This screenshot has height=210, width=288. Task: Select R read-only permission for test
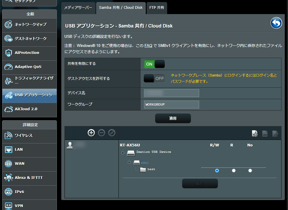click(x=234, y=170)
